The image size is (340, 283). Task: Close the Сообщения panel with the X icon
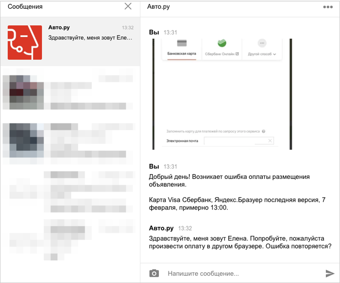click(x=128, y=6)
